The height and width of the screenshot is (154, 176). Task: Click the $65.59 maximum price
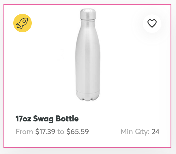point(78,132)
